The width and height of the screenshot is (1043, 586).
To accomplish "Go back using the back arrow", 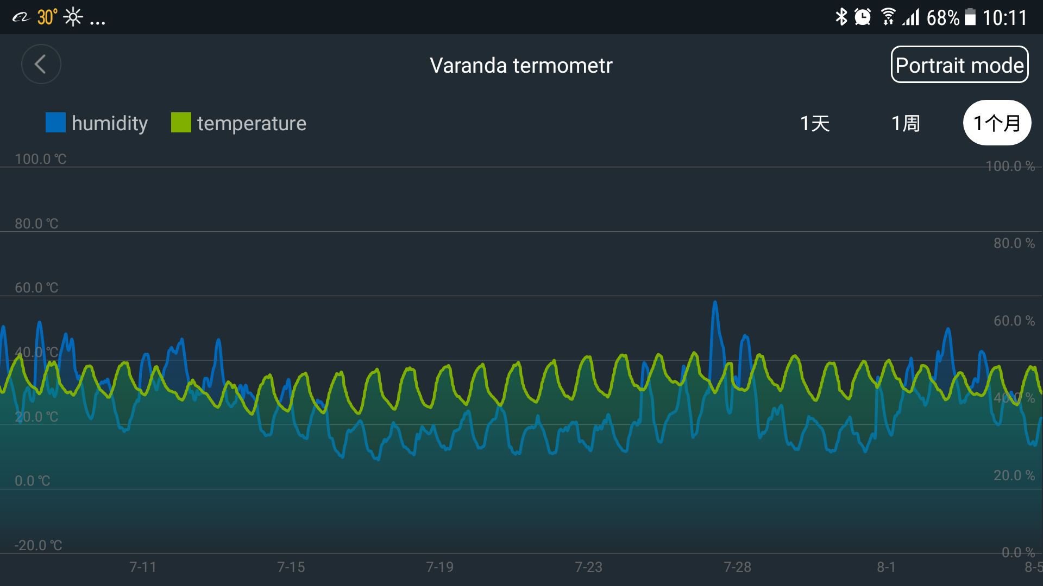I will tap(41, 65).
